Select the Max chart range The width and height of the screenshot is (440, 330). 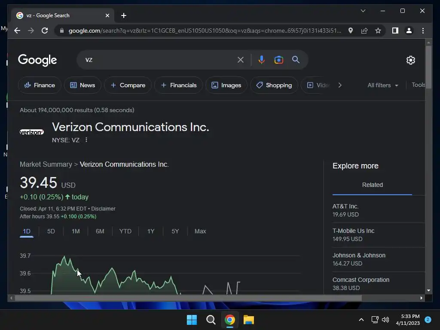coord(200,231)
